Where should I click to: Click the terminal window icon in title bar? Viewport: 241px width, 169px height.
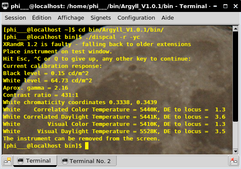click(x=5, y=6)
